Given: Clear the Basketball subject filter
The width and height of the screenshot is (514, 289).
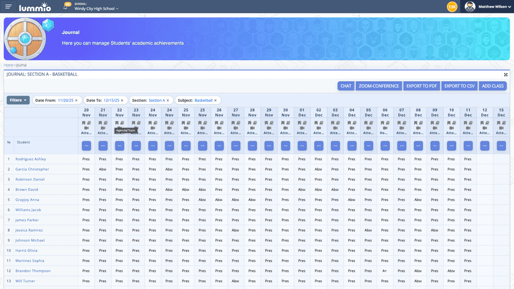Looking at the screenshot, I should click(x=215, y=100).
